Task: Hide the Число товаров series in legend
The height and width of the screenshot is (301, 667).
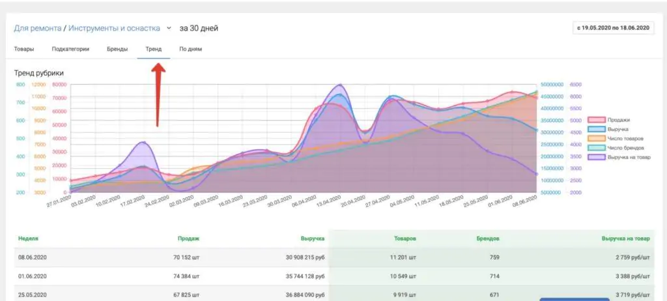Action: [x=597, y=139]
